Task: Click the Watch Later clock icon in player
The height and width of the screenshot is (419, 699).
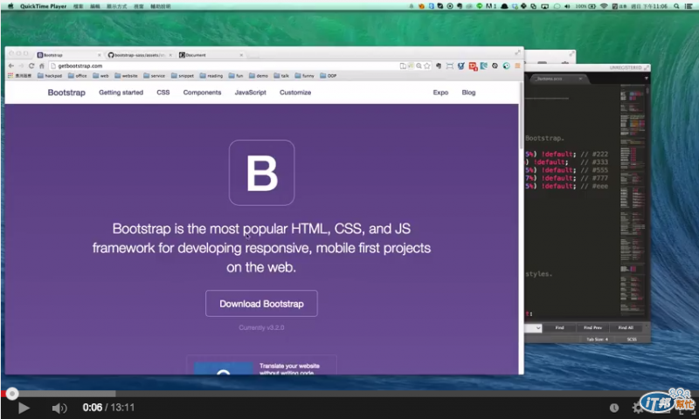Action: point(614,408)
